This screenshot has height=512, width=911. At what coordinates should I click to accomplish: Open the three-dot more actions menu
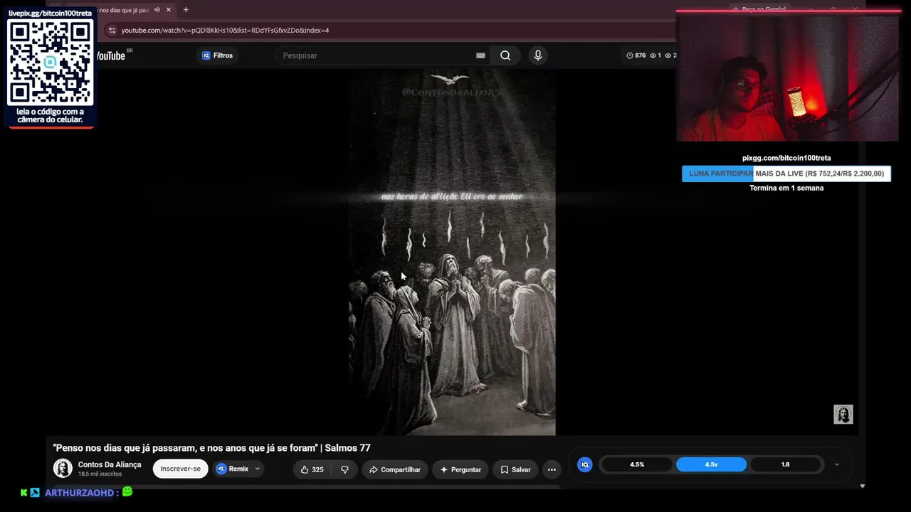pyautogui.click(x=552, y=469)
